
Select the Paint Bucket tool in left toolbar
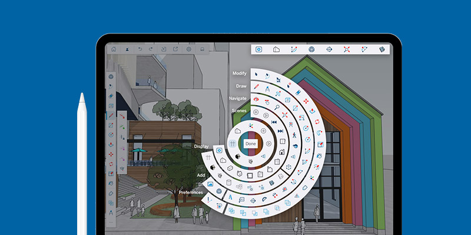[111, 183]
